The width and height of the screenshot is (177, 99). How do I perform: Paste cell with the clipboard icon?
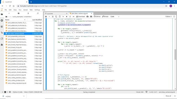click(x=60, y=16)
